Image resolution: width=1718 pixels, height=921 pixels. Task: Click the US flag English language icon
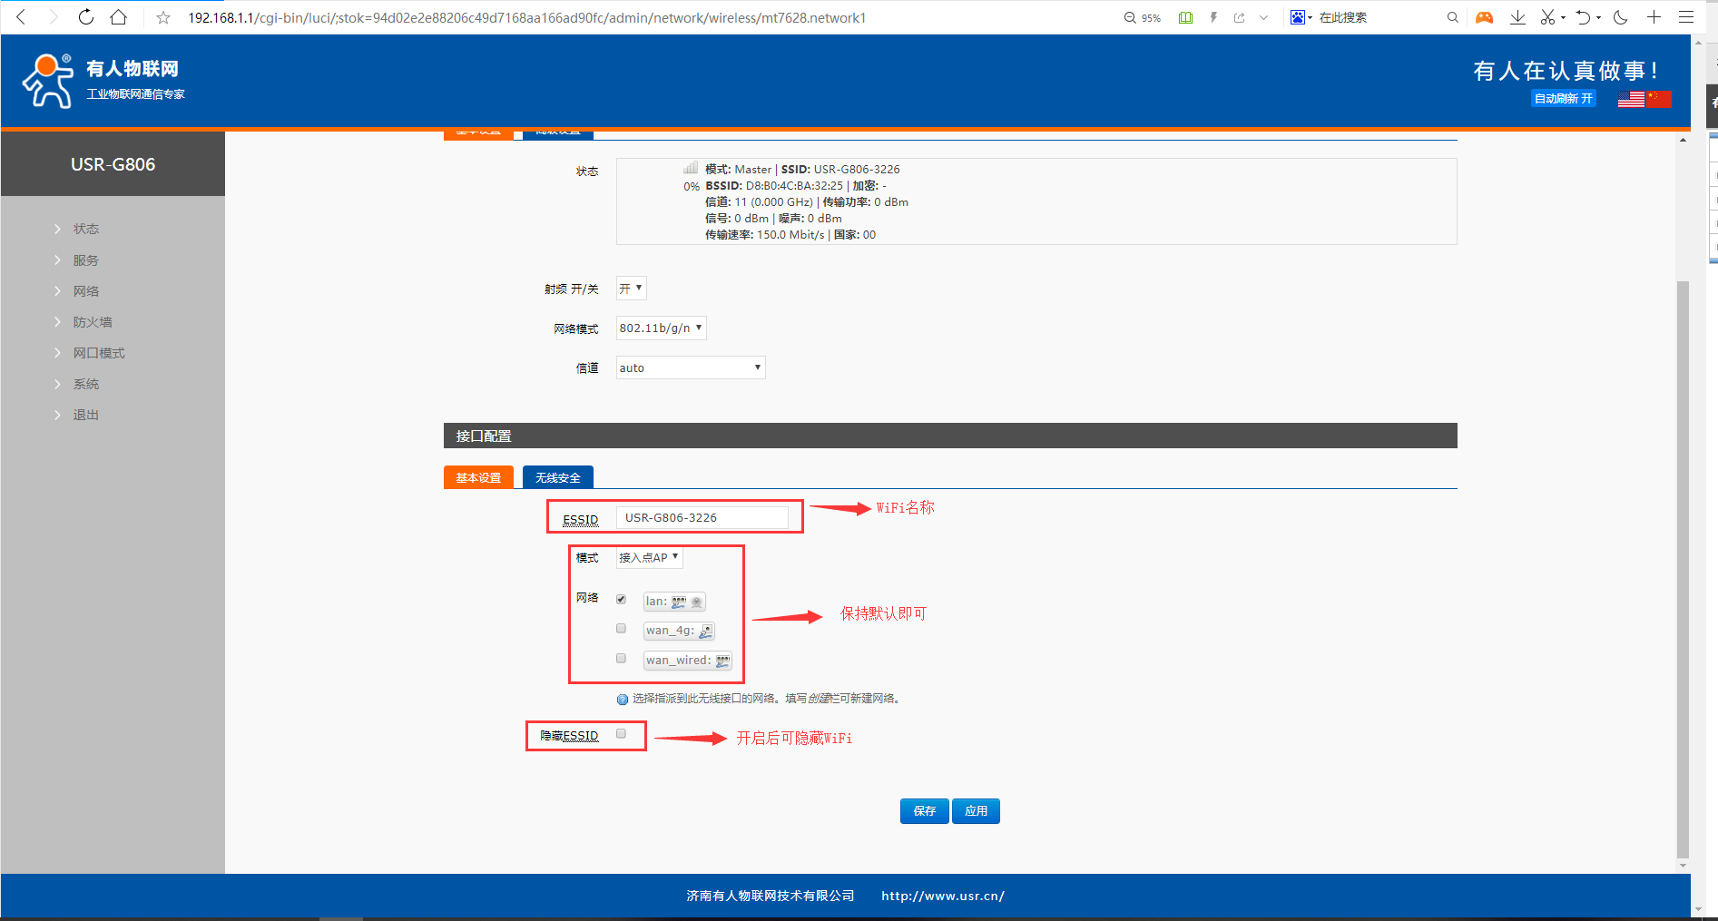tap(1631, 99)
